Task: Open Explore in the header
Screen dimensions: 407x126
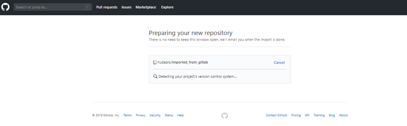Action: [x=167, y=7]
